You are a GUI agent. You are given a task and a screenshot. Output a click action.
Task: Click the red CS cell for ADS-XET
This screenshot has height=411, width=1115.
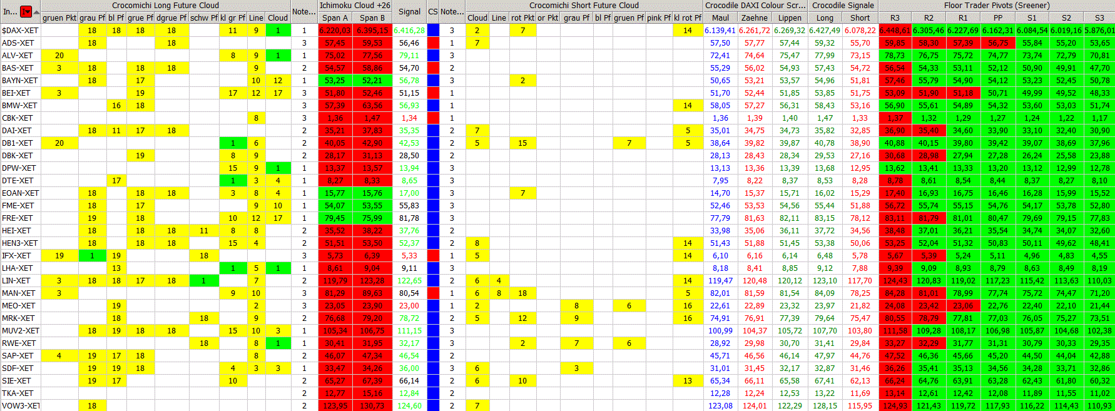[x=433, y=43]
